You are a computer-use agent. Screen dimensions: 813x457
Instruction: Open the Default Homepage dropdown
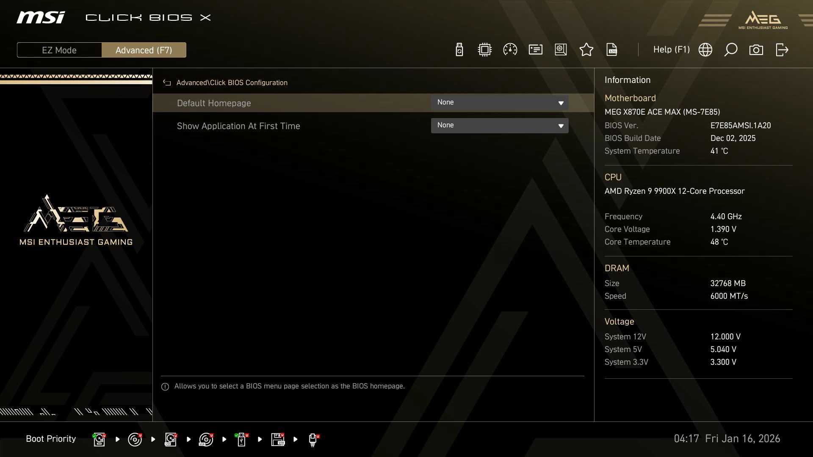pos(500,102)
